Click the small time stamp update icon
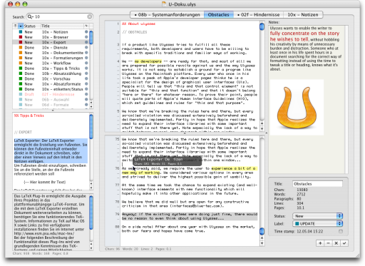Viewport: 365px width, 266px height. click(x=341, y=231)
